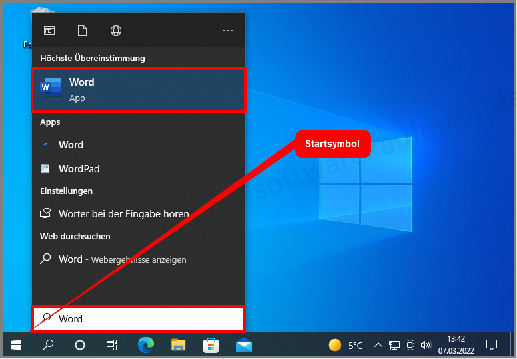Open the Word app best match result

138,90
